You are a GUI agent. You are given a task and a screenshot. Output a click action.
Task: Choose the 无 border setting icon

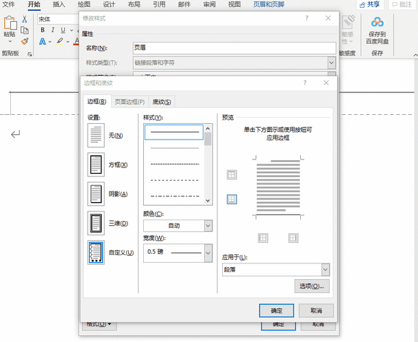[96, 135]
